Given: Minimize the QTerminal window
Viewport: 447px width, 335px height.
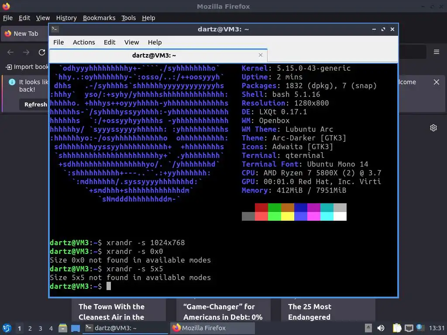Looking at the screenshot, I should [374, 29].
